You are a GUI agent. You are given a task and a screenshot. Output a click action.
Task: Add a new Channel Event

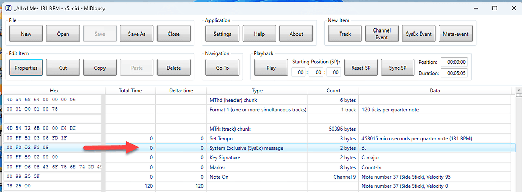click(x=382, y=34)
